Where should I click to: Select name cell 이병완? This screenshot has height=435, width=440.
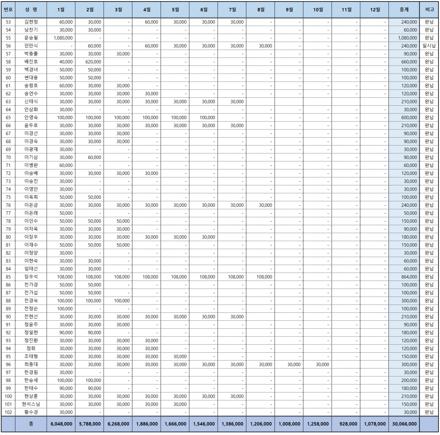(x=31, y=165)
